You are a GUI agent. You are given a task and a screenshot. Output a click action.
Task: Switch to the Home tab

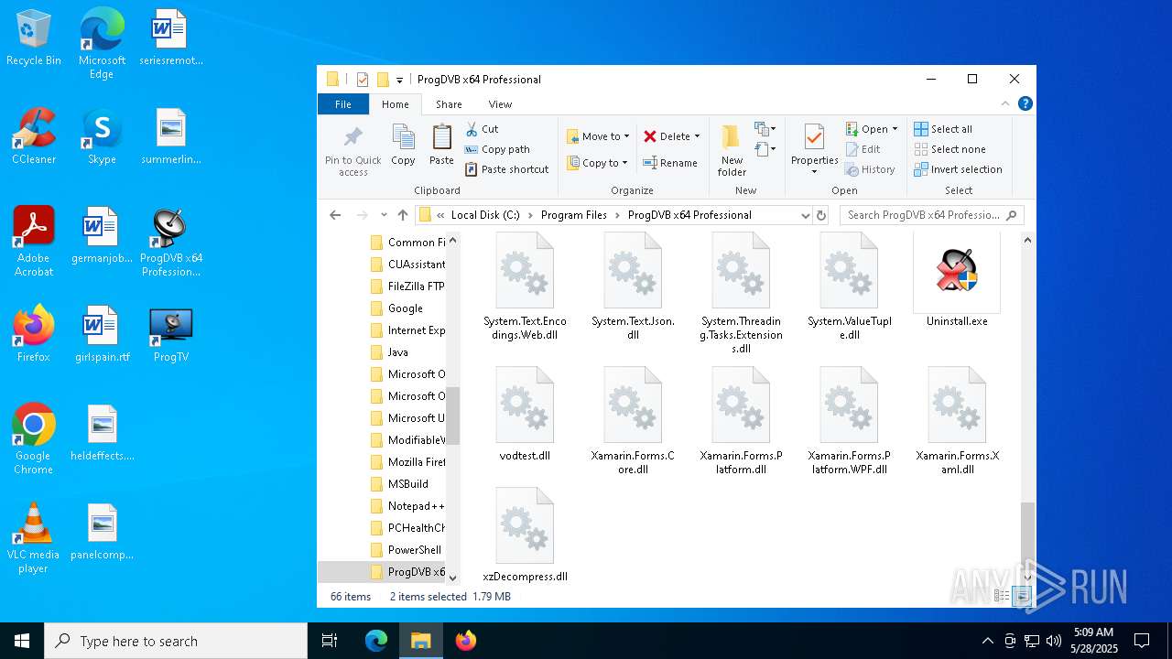tap(396, 104)
